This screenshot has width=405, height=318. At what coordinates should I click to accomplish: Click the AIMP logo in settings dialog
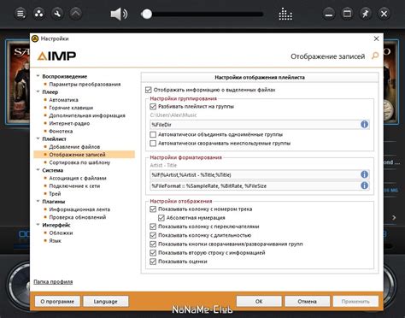56,56
